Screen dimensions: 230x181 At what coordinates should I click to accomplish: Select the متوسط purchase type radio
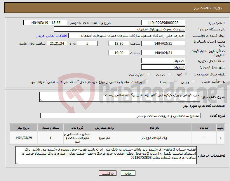[x=175, y=82]
